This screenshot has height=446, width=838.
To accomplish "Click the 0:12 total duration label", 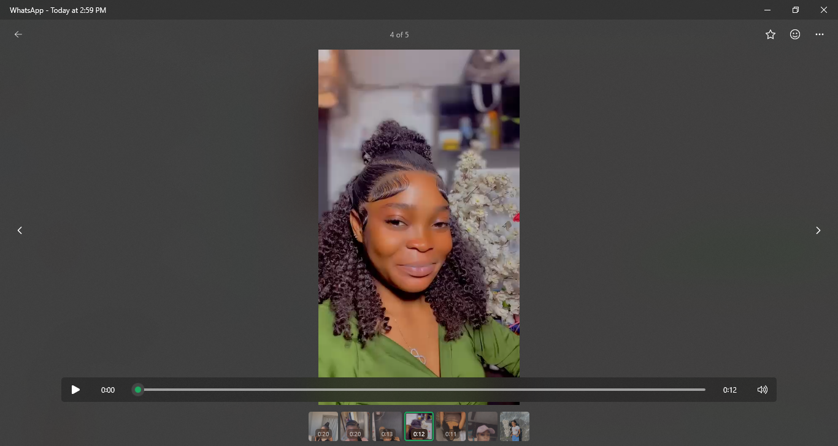I will pyautogui.click(x=729, y=390).
